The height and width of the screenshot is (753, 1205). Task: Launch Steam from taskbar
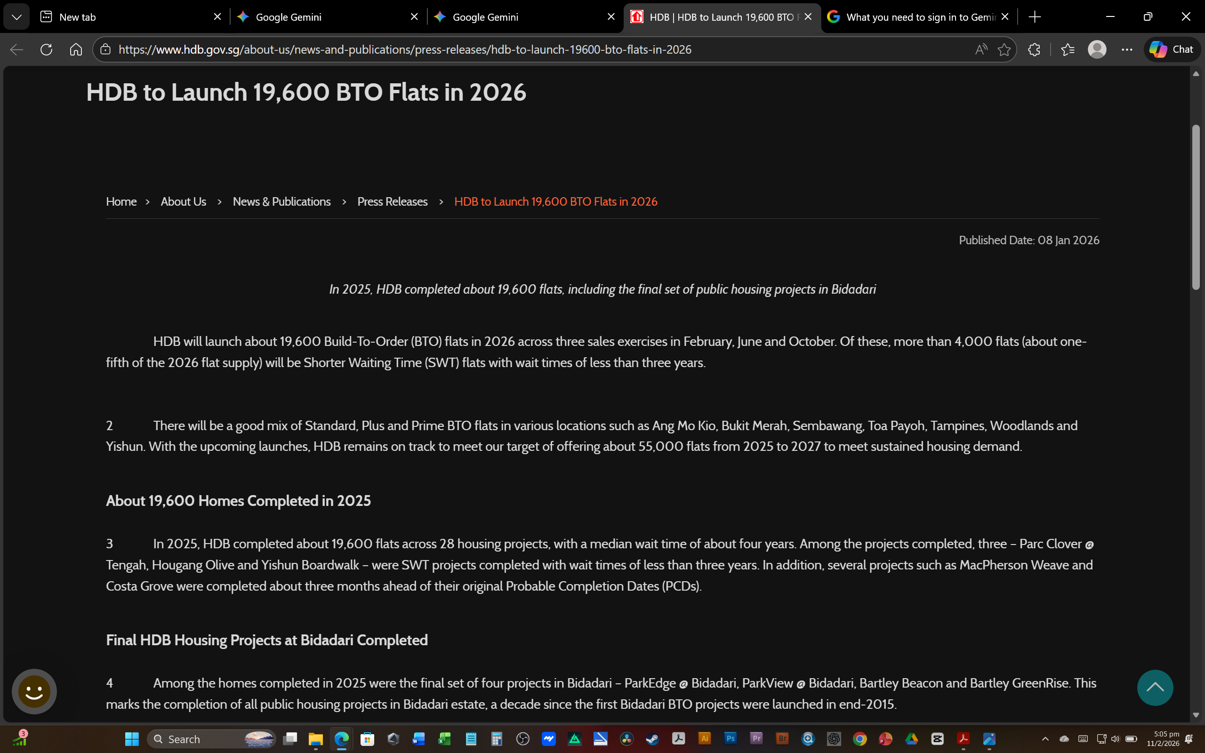[652, 739]
